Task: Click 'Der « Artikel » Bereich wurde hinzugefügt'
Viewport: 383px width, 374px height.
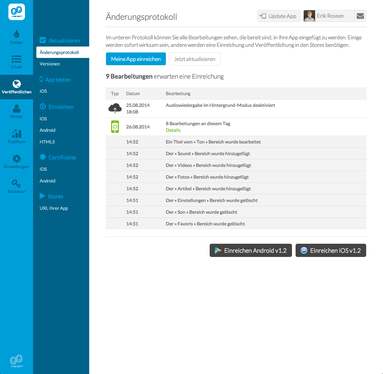Action: point(208,189)
